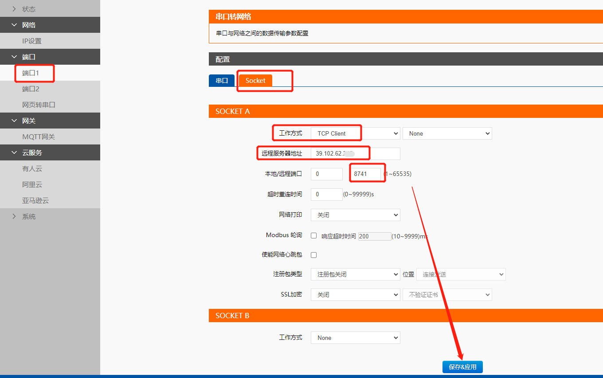Enable the 使能网络心跳包 checkbox
Viewport: 603px width, 378px height.
[x=314, y=255]
